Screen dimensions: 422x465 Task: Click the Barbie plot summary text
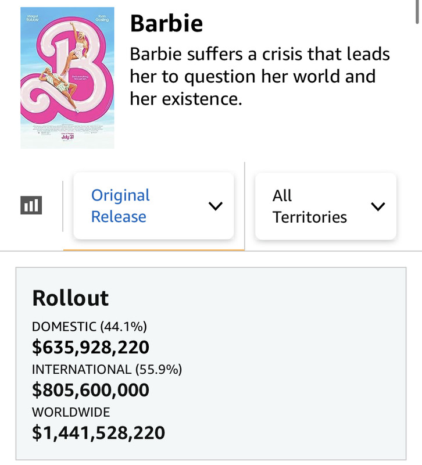coord(259,77)
